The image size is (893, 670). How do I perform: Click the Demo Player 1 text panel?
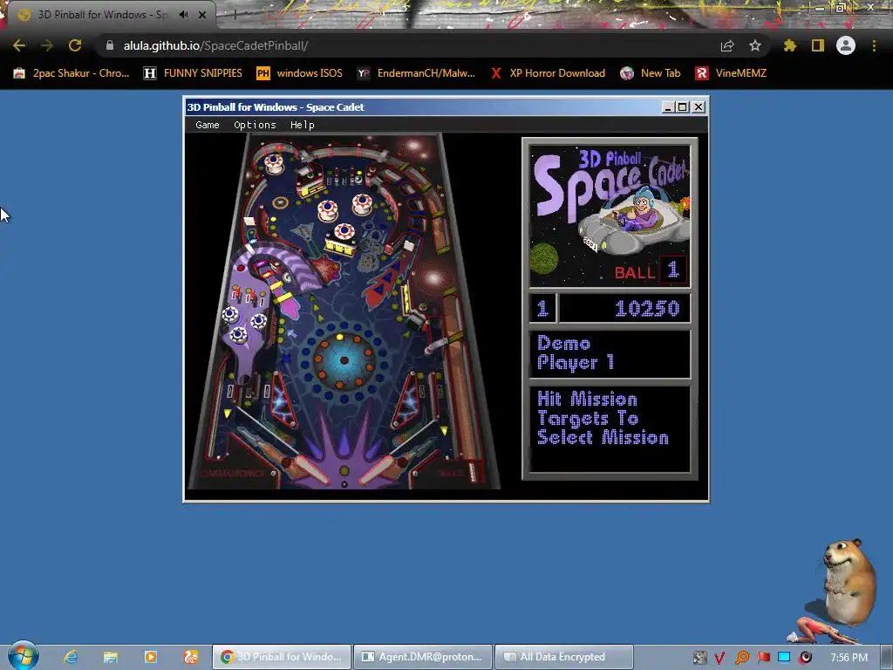(610, 353)
